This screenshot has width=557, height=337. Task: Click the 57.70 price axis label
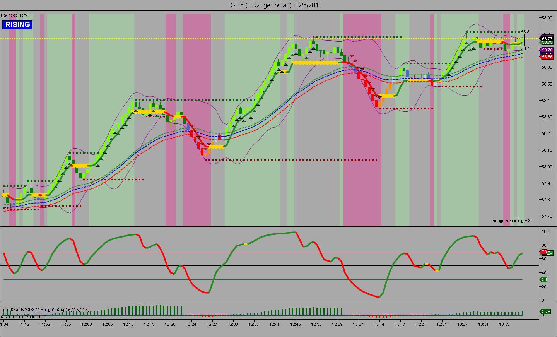[547, 216]
